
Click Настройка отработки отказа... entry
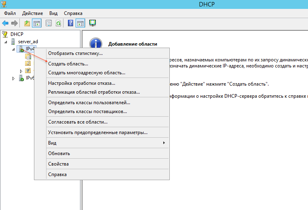coord(81,83)
